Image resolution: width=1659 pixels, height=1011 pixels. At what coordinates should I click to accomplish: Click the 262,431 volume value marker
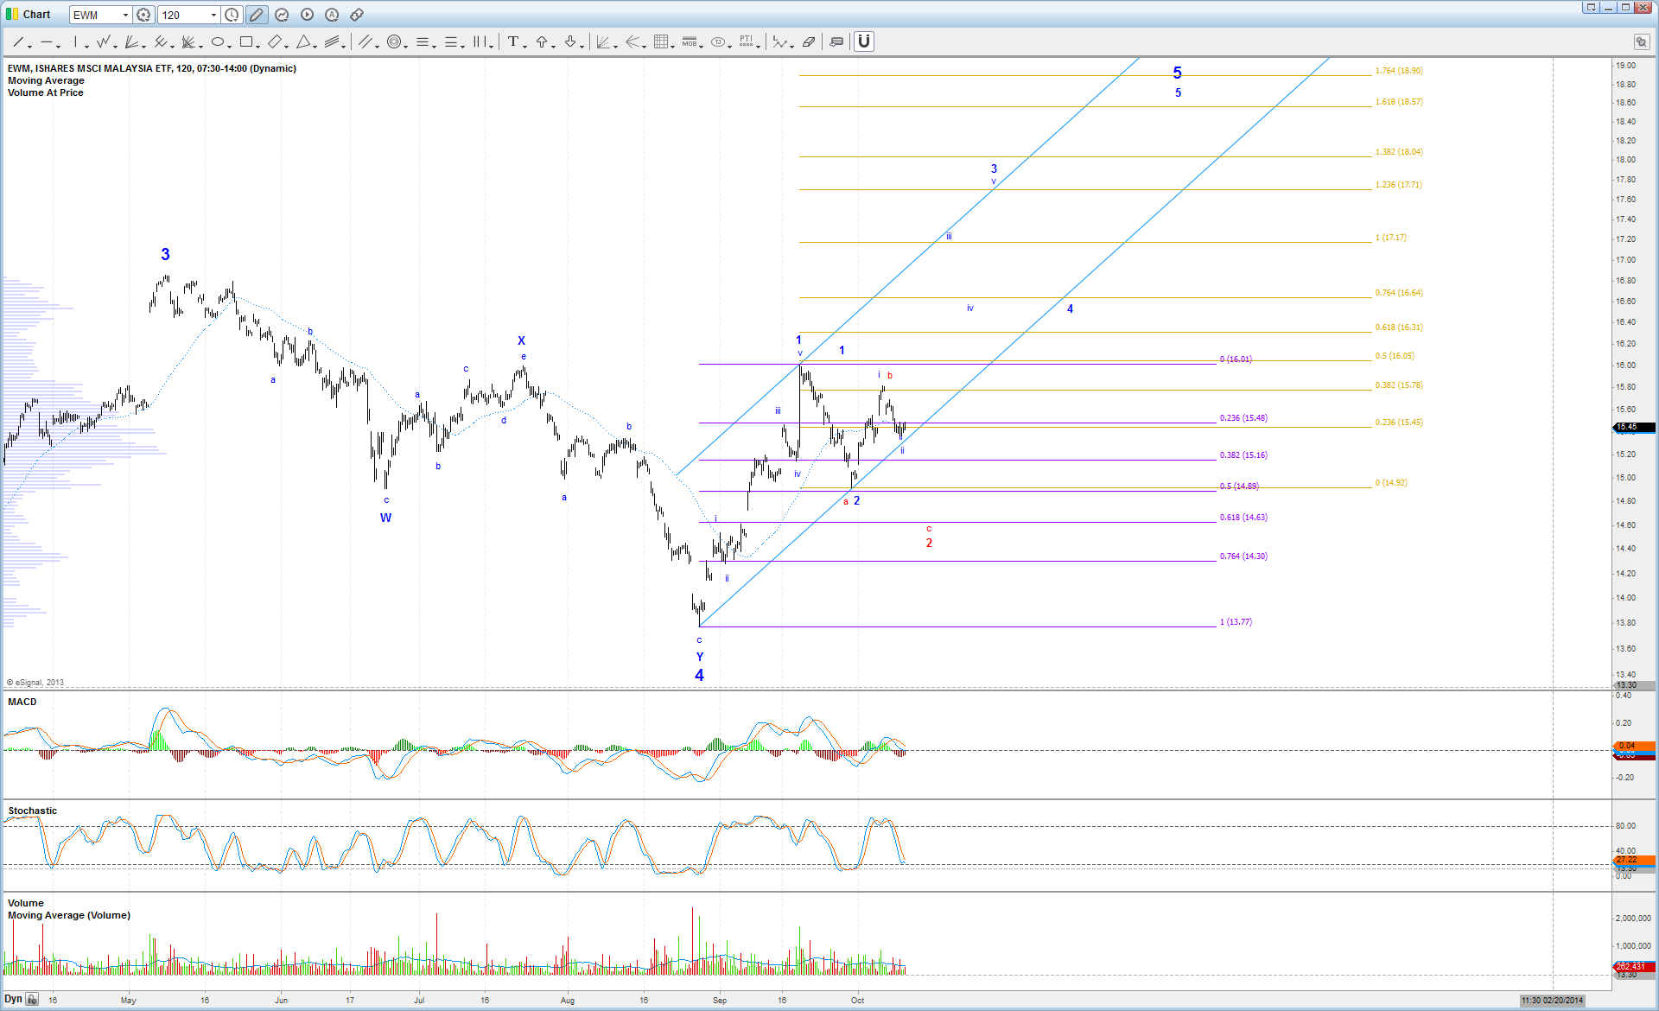pyautogui.click(x=1634, y=967)
